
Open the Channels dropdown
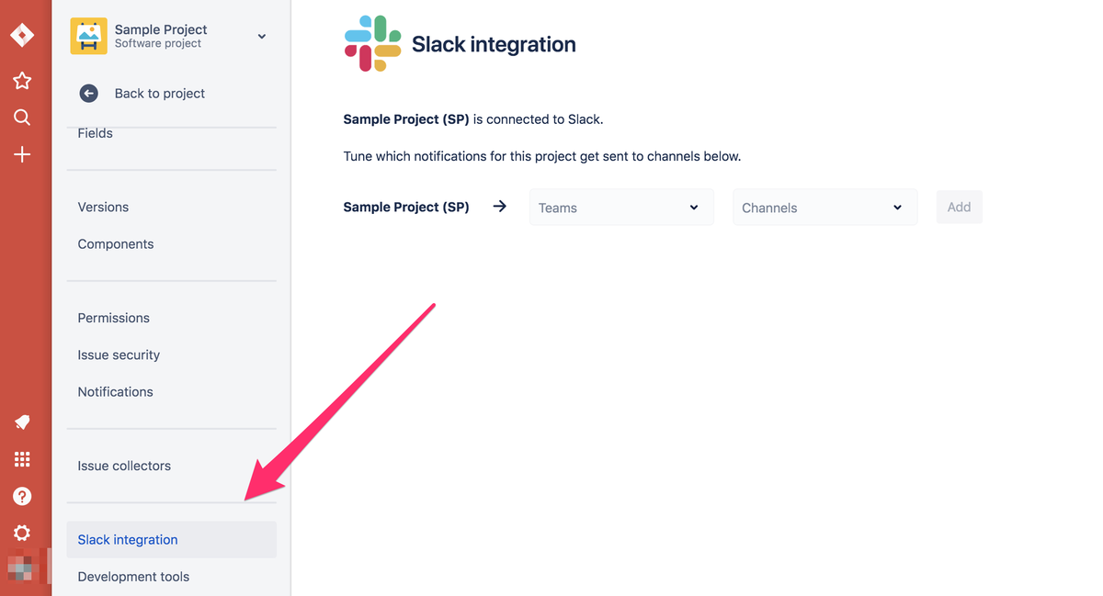coord(824,208)
